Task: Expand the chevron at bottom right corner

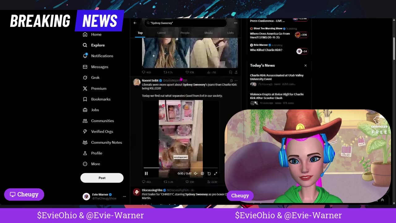Action: tap(382, 200)
